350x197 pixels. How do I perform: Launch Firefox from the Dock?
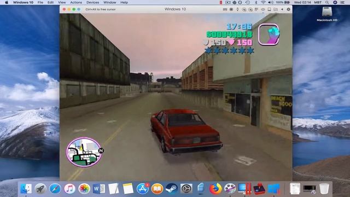click(x=215, y=189)
